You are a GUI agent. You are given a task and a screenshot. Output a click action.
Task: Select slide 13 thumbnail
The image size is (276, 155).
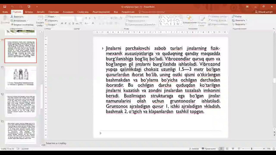coord(21,132)
